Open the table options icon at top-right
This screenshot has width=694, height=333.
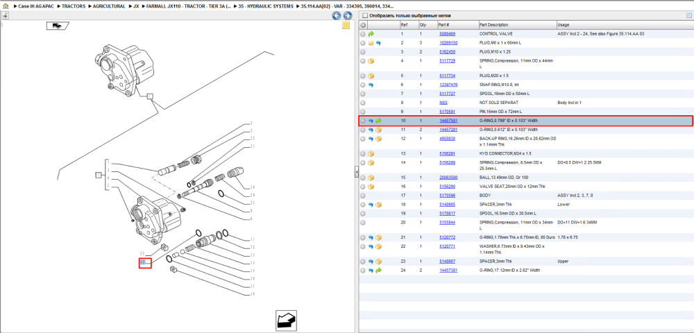coord(688,16)
